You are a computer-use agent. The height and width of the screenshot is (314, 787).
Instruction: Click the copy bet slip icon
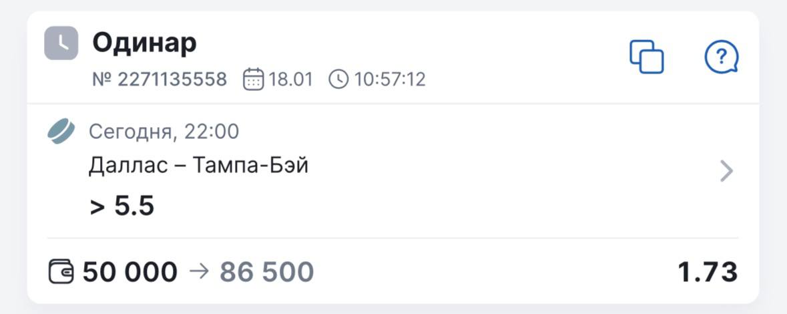point(647,57)
